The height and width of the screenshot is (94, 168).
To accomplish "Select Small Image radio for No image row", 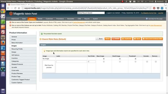I will pyautogui.click(x=120, y=59).
